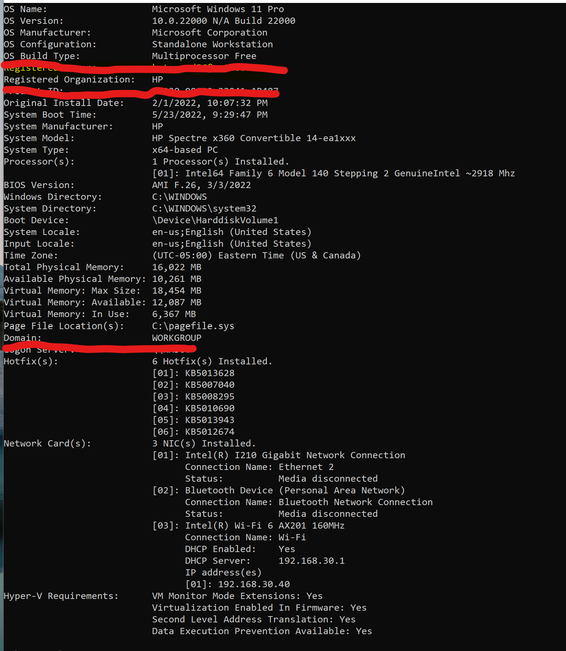Click Boot Device value '\Device\HarddiskVolume1'

215,220
